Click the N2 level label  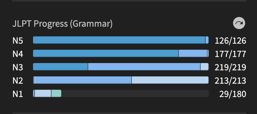coord(18,81)
